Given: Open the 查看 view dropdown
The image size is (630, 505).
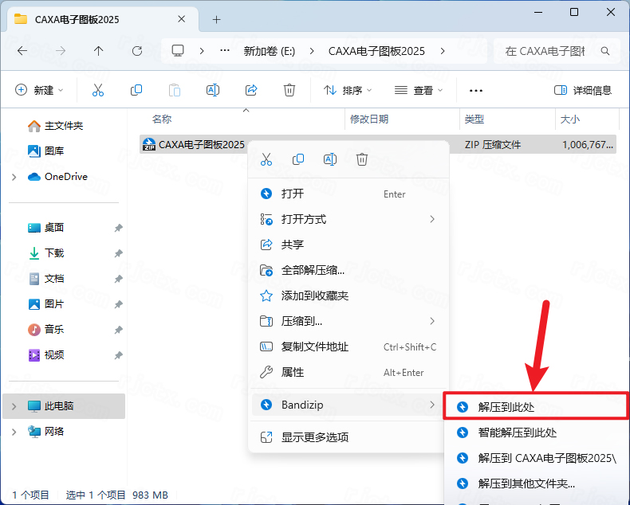Looking at the screenshot, I should coord(419,90).
